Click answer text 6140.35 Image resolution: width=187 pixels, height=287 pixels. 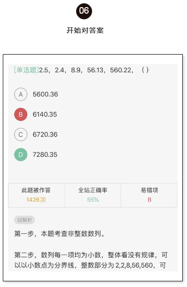coord(45,114)
